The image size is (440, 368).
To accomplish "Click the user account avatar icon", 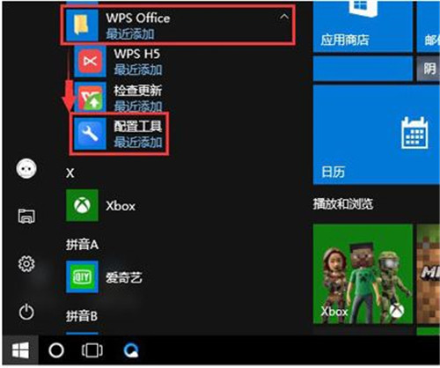I will click(x=26, y=169).
